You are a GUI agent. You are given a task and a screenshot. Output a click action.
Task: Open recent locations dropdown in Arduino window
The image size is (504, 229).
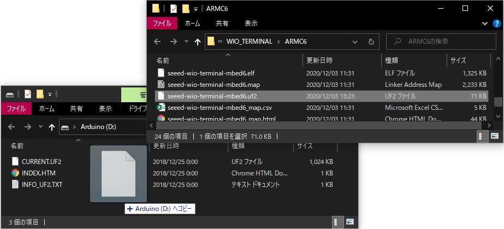point(41,127)
